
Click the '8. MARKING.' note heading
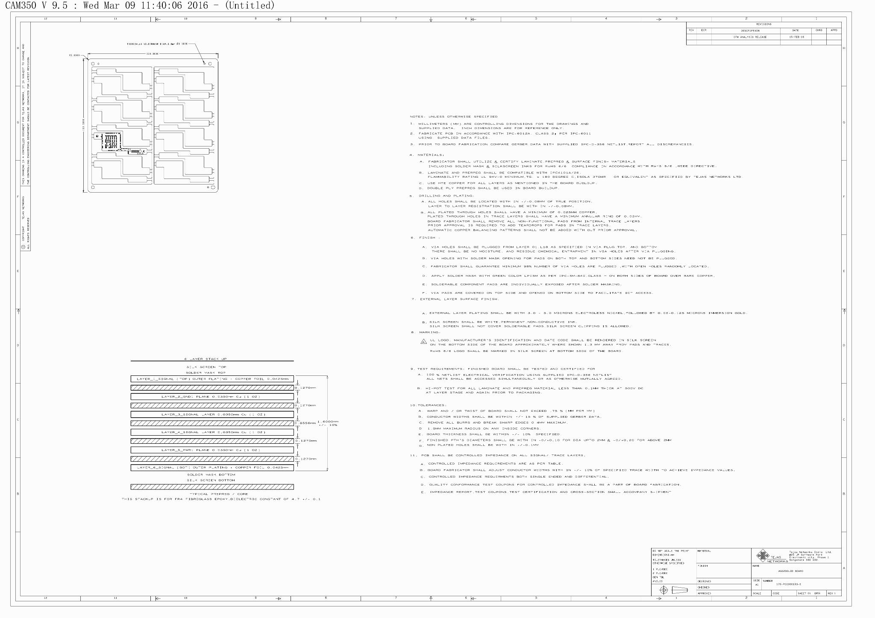[426, 332]
